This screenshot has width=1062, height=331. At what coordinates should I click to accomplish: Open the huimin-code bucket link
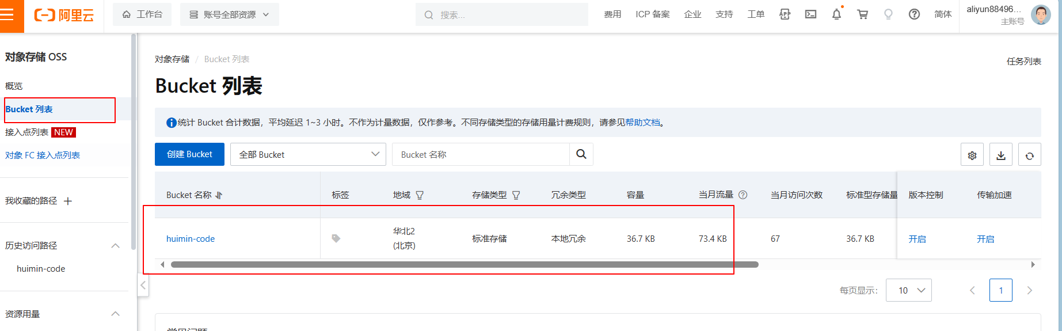click(191, 239)
